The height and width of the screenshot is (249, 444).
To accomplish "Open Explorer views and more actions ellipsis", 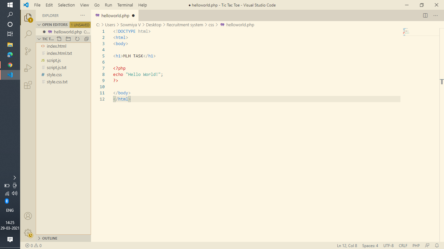I will (x=83, y=15).
